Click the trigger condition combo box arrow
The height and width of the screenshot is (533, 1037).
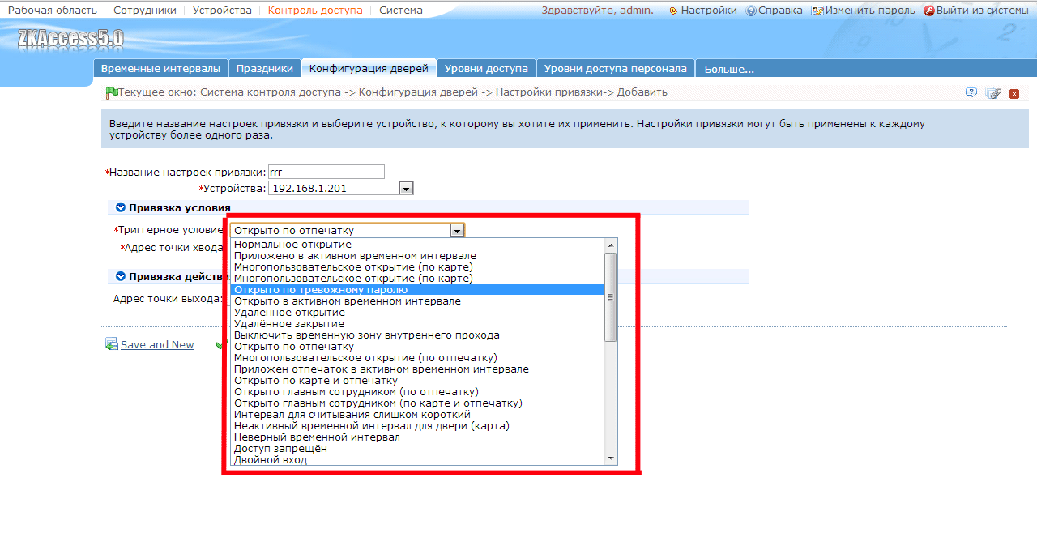click(458, 230)
